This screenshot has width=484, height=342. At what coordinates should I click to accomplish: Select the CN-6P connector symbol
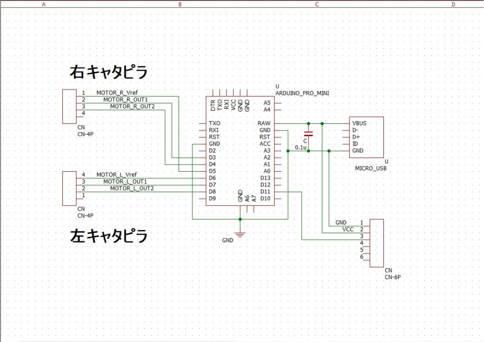[x=377, y=242]
